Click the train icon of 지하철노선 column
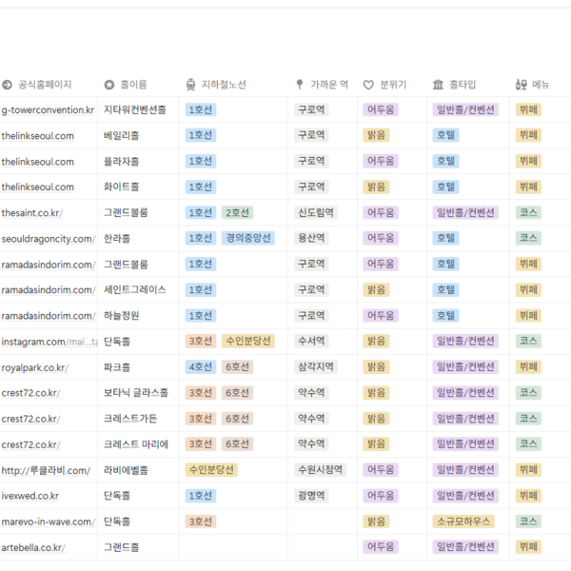571x571 pixels. point(190,85)
